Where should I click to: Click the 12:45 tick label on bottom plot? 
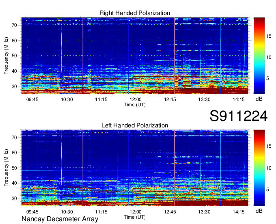(170, 212)
